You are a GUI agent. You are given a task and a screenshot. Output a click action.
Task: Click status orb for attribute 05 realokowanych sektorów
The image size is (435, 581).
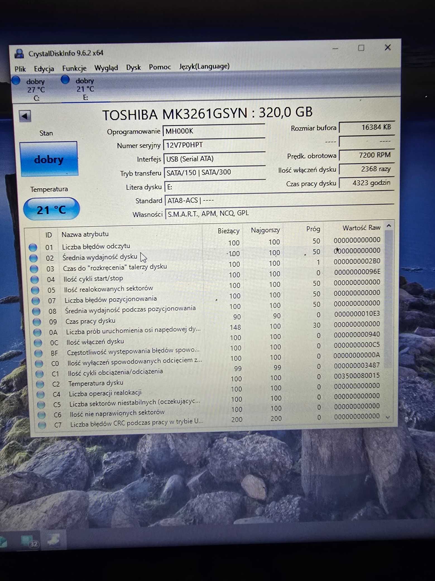pyautogui.click(x=35, y=290)
